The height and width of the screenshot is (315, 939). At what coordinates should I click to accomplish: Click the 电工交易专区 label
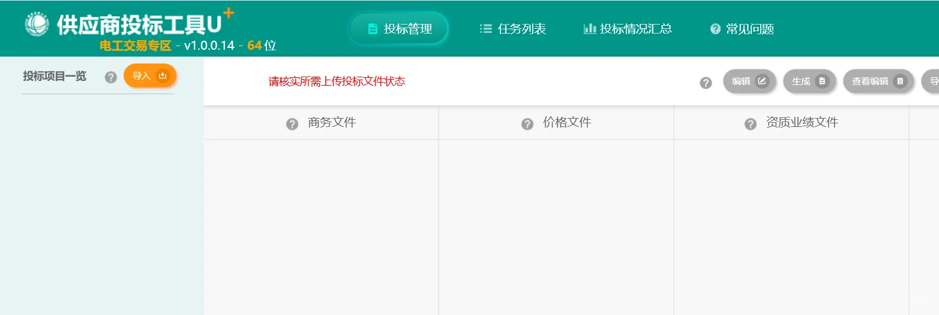point(136,46)
